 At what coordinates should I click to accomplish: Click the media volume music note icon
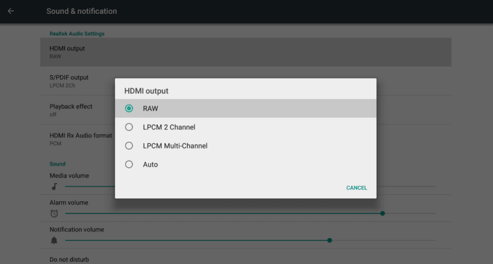(x=54, y=186)
